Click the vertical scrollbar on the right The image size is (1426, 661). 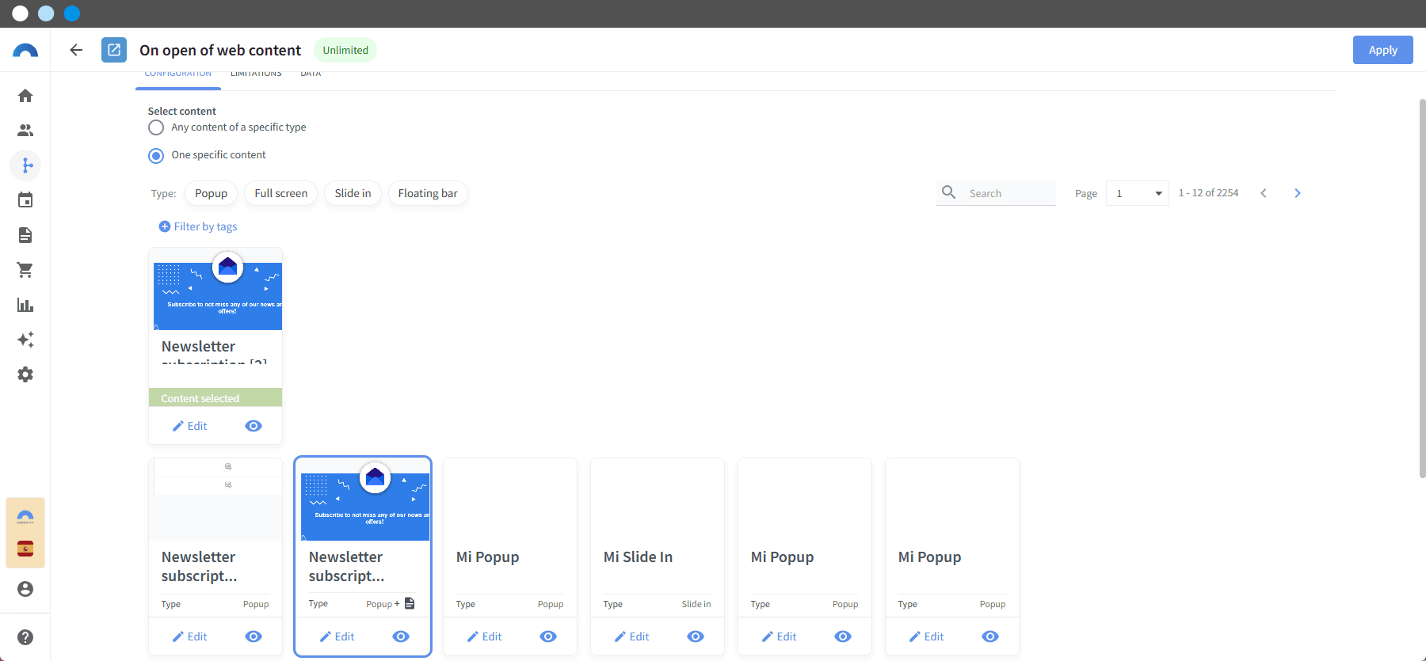coord(1421,288)
